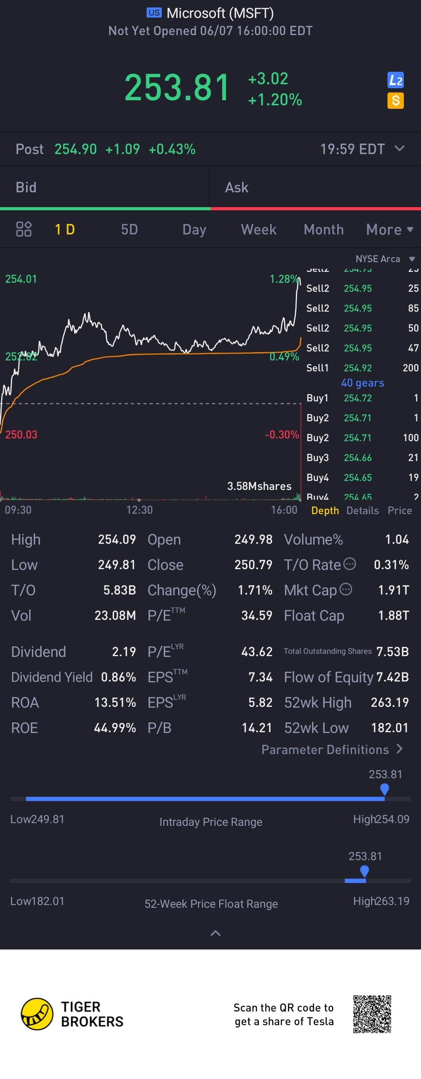Tap the 40 gears depth setting
The height and width of the screenshot is (1079, 421).
click(363, 383)
